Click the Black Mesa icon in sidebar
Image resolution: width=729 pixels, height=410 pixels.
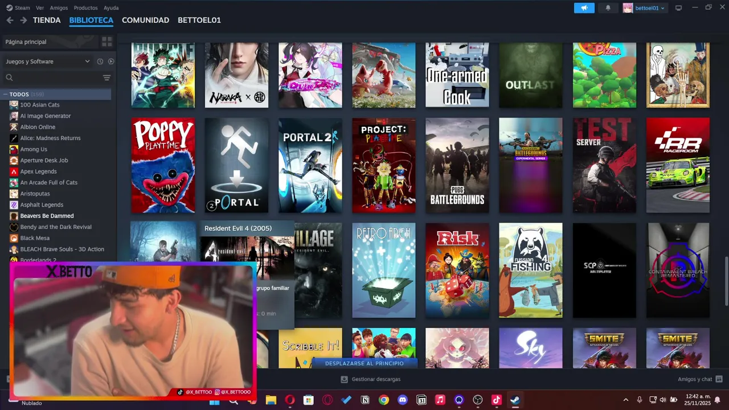[x=14, y=238]
